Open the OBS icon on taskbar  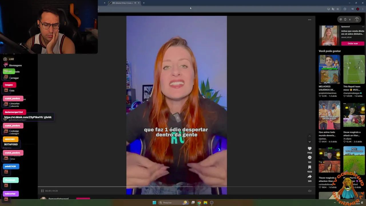(x=212, y=203)
